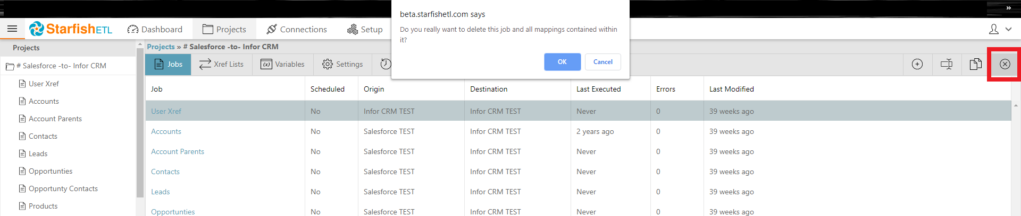The image size is (1021, 216).
Task: Click Cancel in the delete dialog
Action: pyautogui.click(x=602, y=62)
